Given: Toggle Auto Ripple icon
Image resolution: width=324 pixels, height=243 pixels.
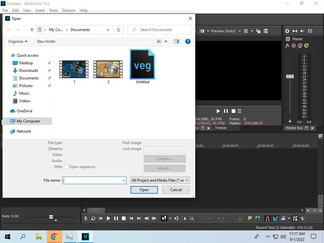Looking at the screenshot, I should [x=283, y=218].
